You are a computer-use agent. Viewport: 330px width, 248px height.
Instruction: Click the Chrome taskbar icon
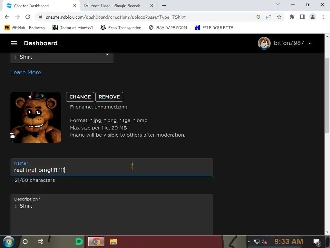96,242
